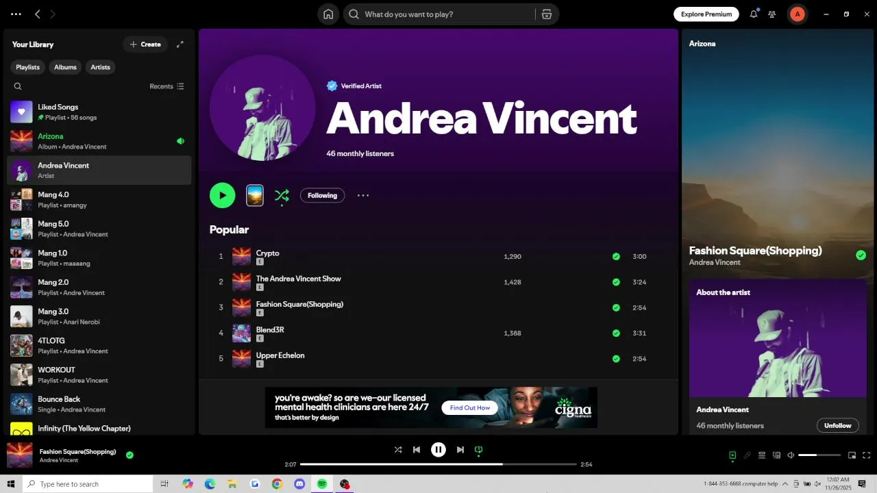The image size is (877, 493).
Task: Open Mang 4.0 playlist
Action: 99,199
